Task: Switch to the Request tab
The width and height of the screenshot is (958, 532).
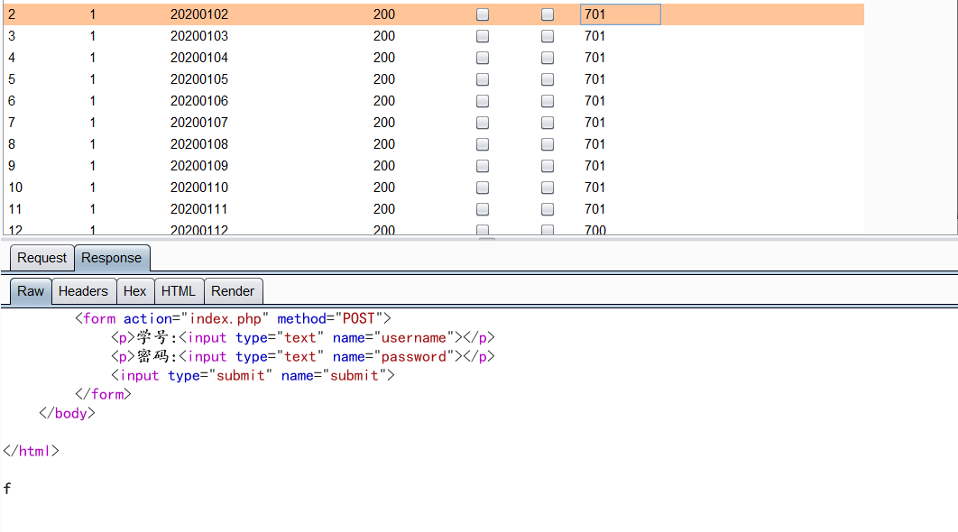Action: [x=41, y=258]
